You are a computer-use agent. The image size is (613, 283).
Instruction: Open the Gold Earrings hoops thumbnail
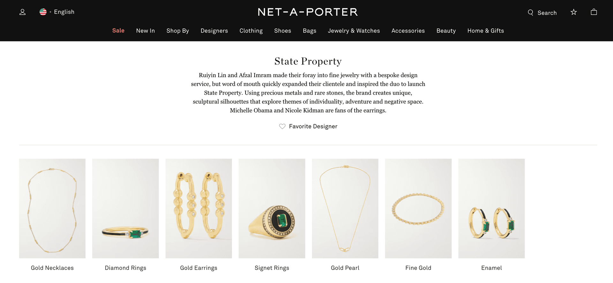pyautogui.click(x=199, y=208)
